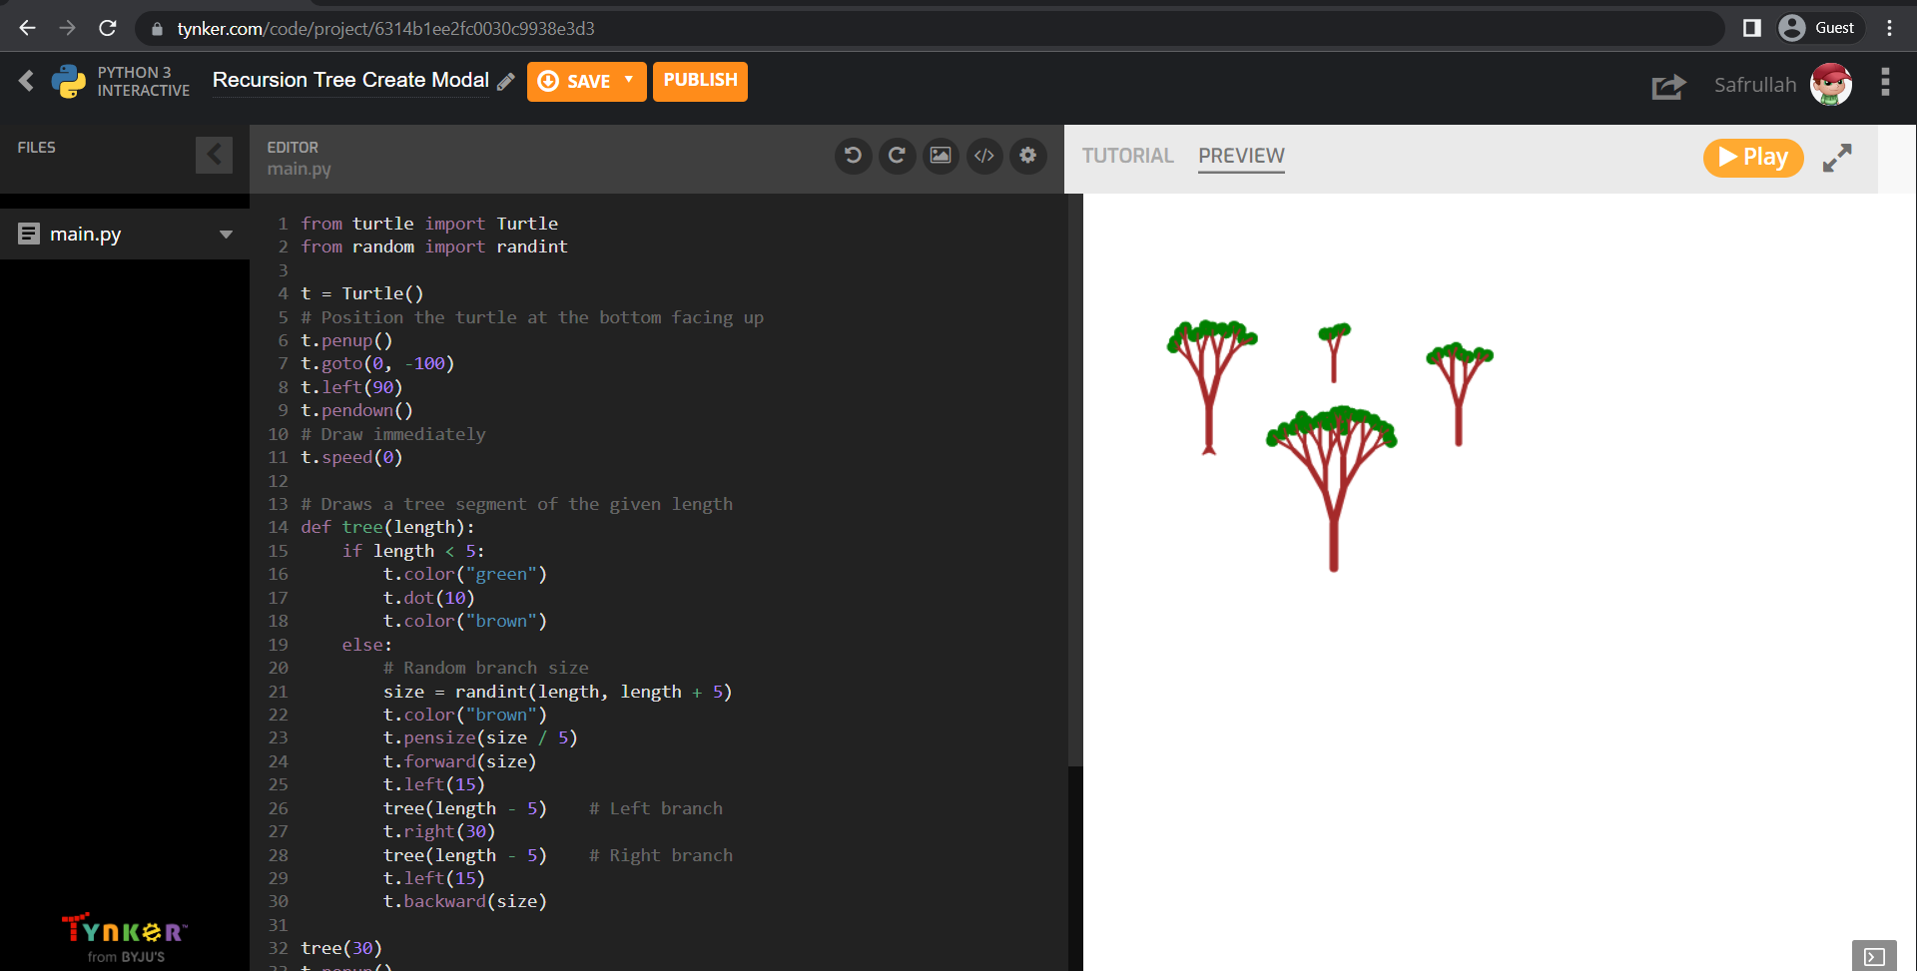The width and height of the screenshot is (1917, 971).
Task: Open the console icon at bottom right
Action: pyautogui.click(x=1874, y=956)
